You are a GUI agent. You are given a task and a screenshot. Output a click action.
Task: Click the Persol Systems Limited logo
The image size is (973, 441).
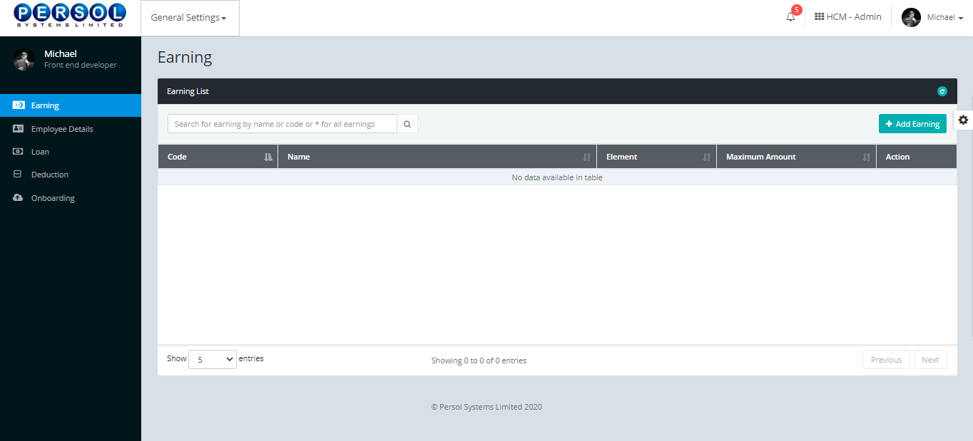pos(70,14)
